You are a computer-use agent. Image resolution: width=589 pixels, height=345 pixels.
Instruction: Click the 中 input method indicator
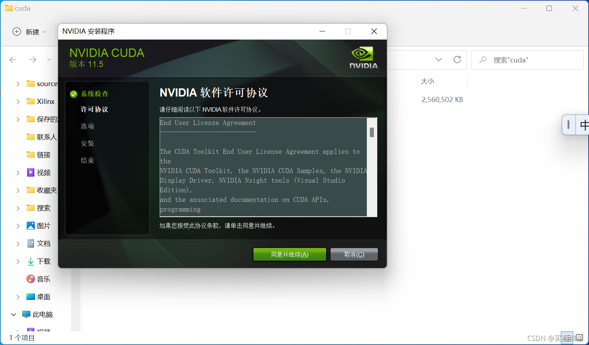pos(584,125)
